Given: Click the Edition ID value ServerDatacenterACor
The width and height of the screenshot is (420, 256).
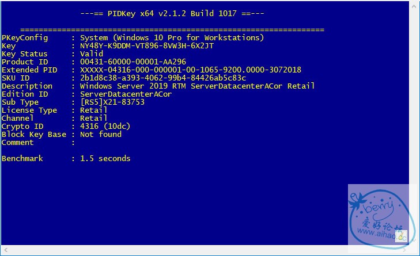Looking at the screenshot, I should coord(126,94).
